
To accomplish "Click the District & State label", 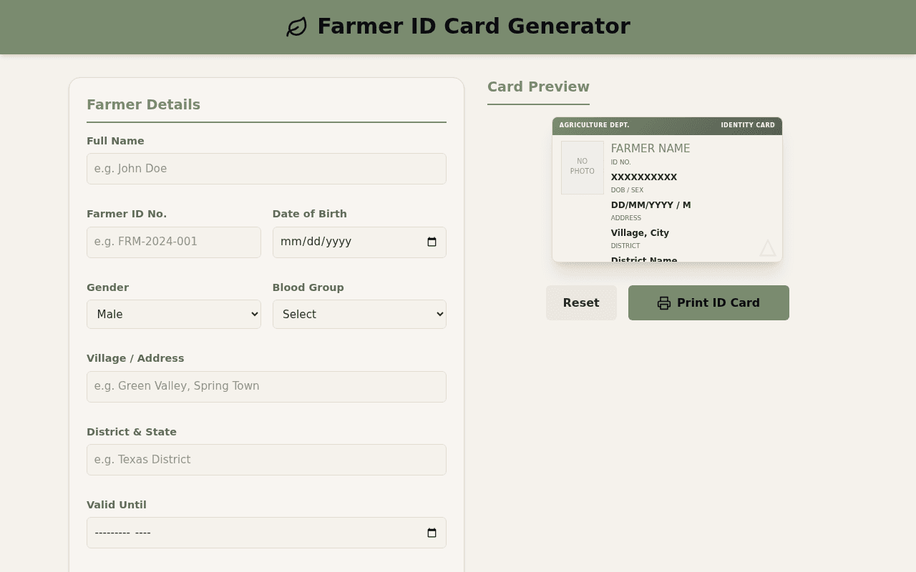I will coord(132,432).
